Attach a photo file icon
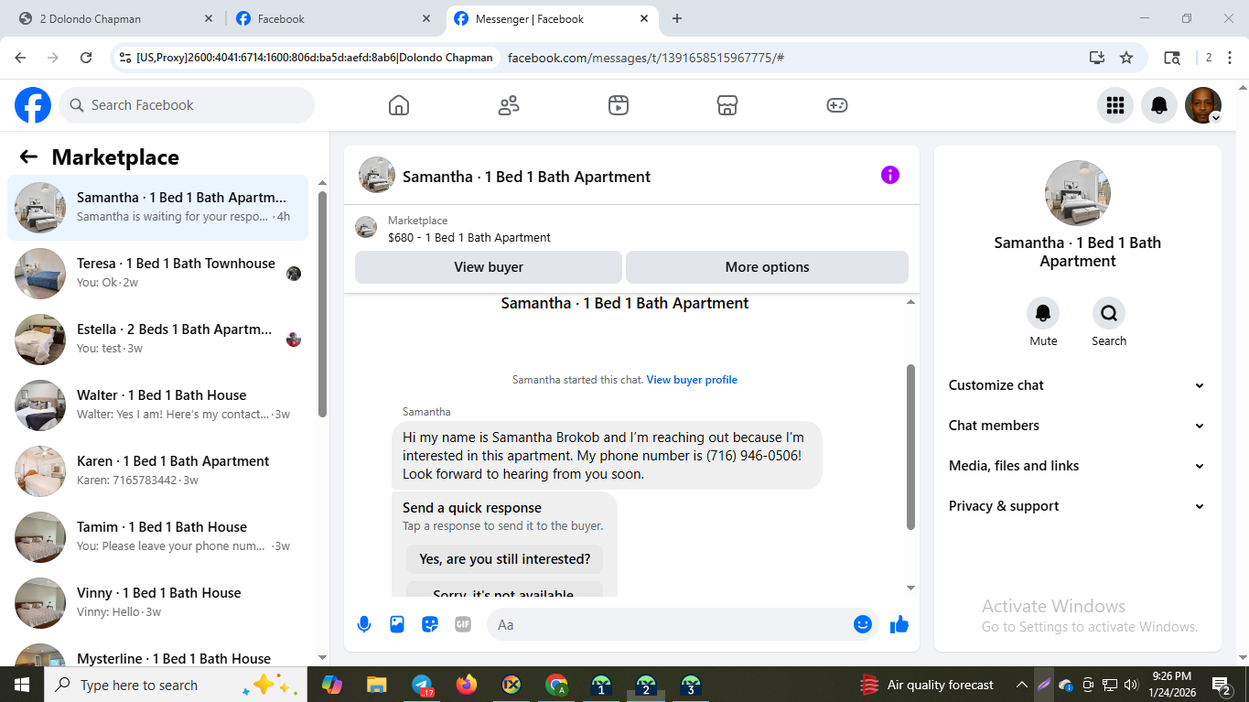Screen dimensions: 1249x702 click(397, 624)
